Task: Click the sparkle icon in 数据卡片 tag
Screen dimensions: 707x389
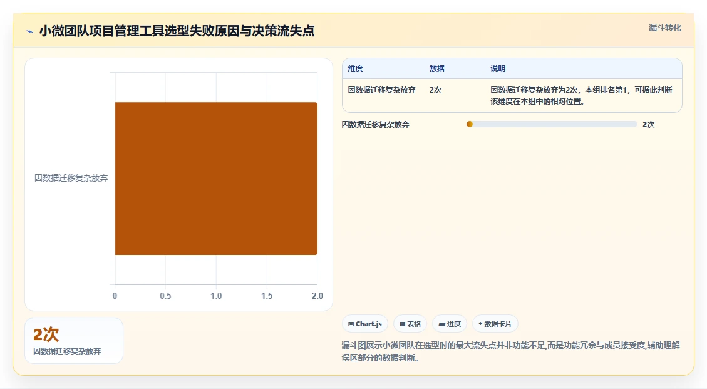Action: coord(480,324)
